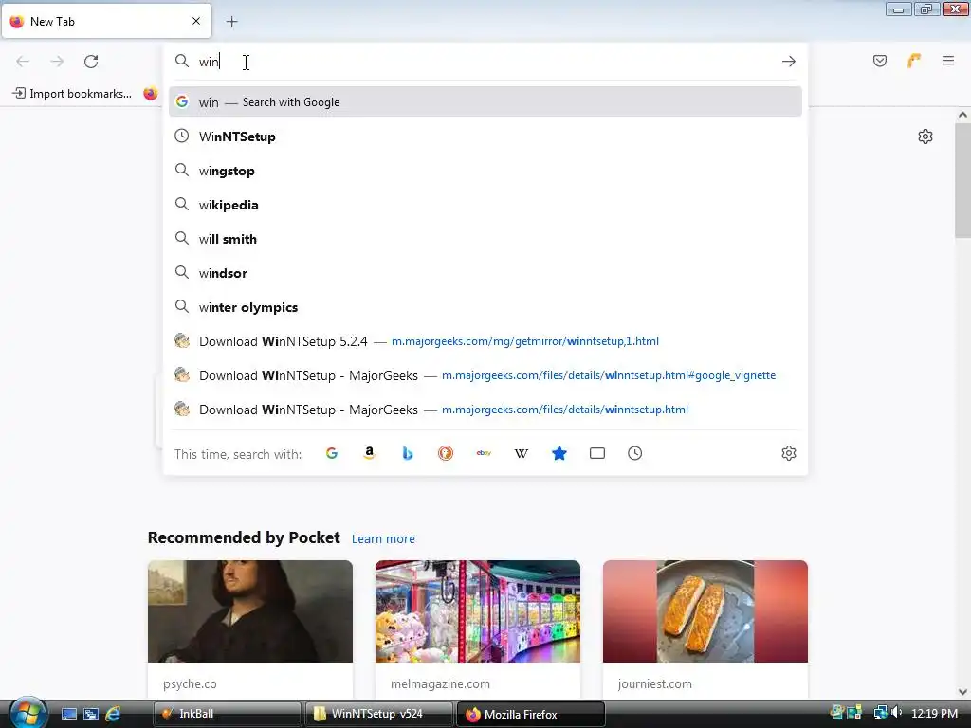
Task: Search this time with Amazon icon
Action: click(x=370, y=453)
